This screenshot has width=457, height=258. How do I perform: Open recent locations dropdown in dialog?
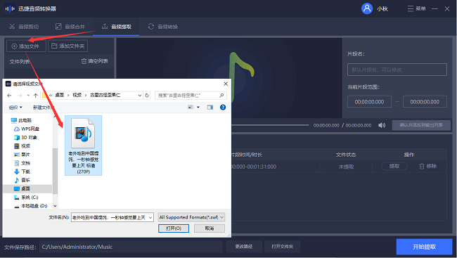click(28, 96)
